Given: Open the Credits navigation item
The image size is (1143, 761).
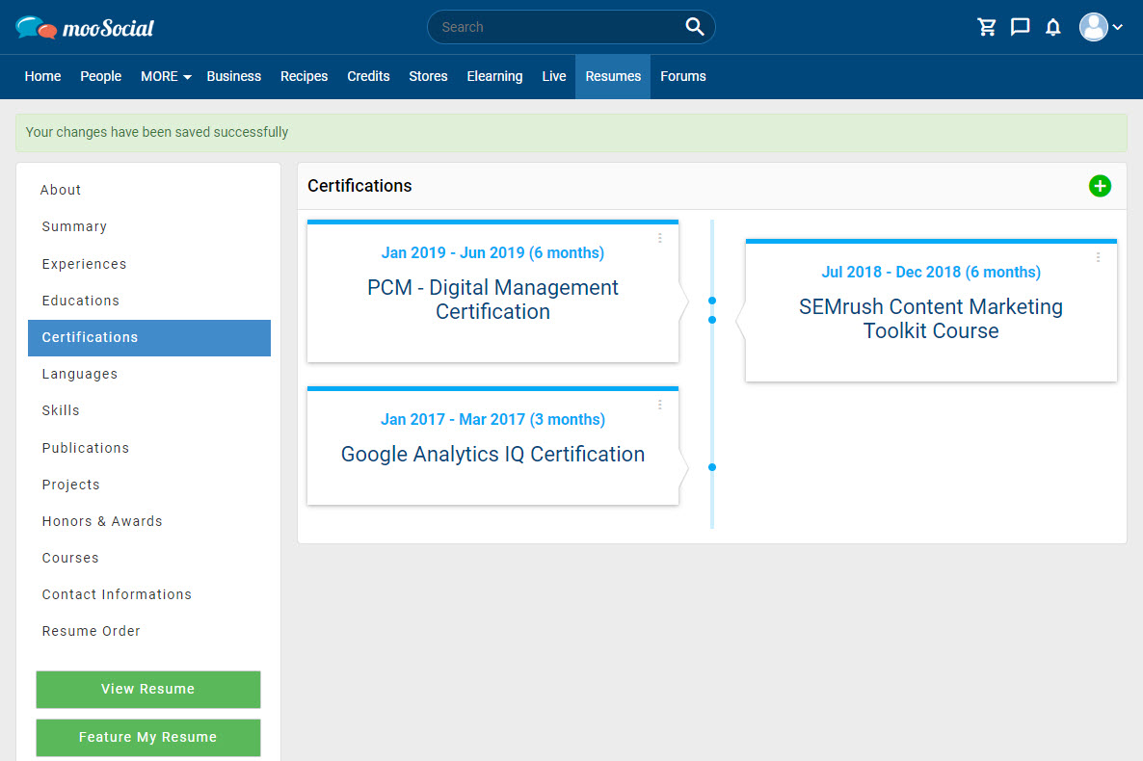Looking at the screenshot, I should [368, 76].
